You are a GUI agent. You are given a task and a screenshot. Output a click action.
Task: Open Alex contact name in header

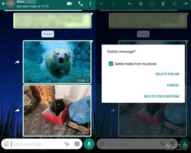pos(21,2)
